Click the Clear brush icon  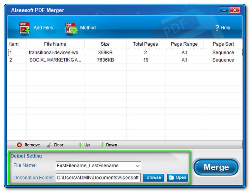pyautogui.click(x=49, y=145)
